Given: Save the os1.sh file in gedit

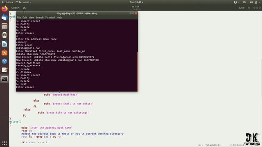Looking at the screenshot, I should pos(241,8).
